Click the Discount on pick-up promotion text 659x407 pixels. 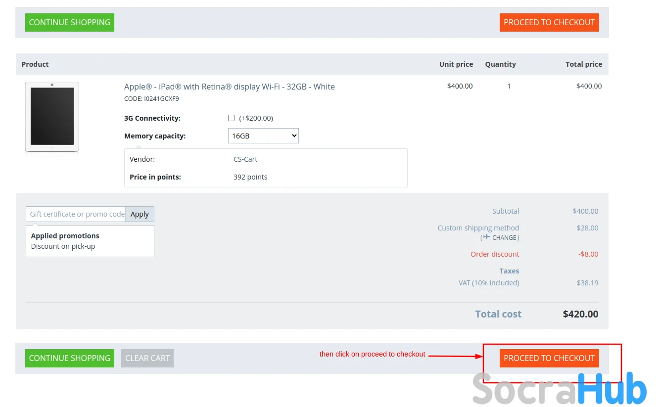(63, 246)
